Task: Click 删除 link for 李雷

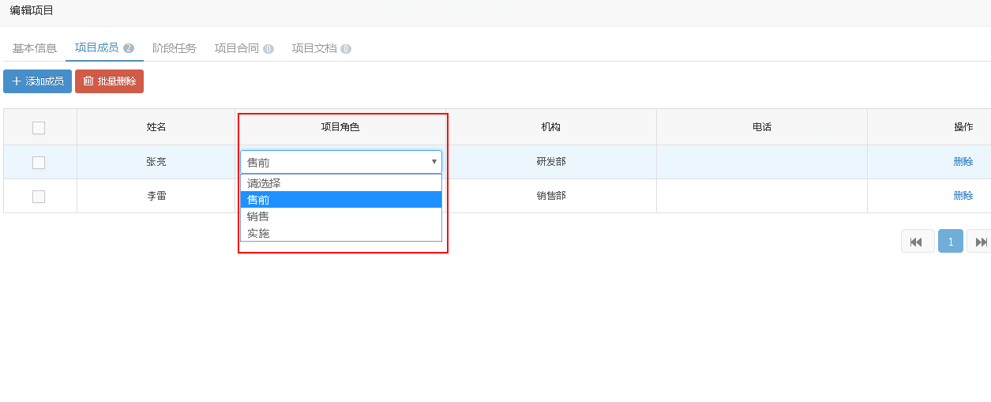Action: click(963, 196)
